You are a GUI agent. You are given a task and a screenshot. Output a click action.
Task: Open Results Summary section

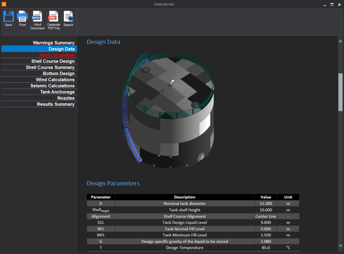39,104
